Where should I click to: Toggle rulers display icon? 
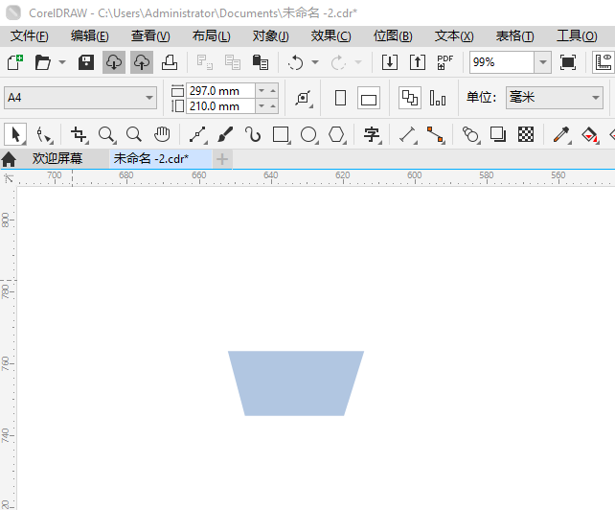604,62
